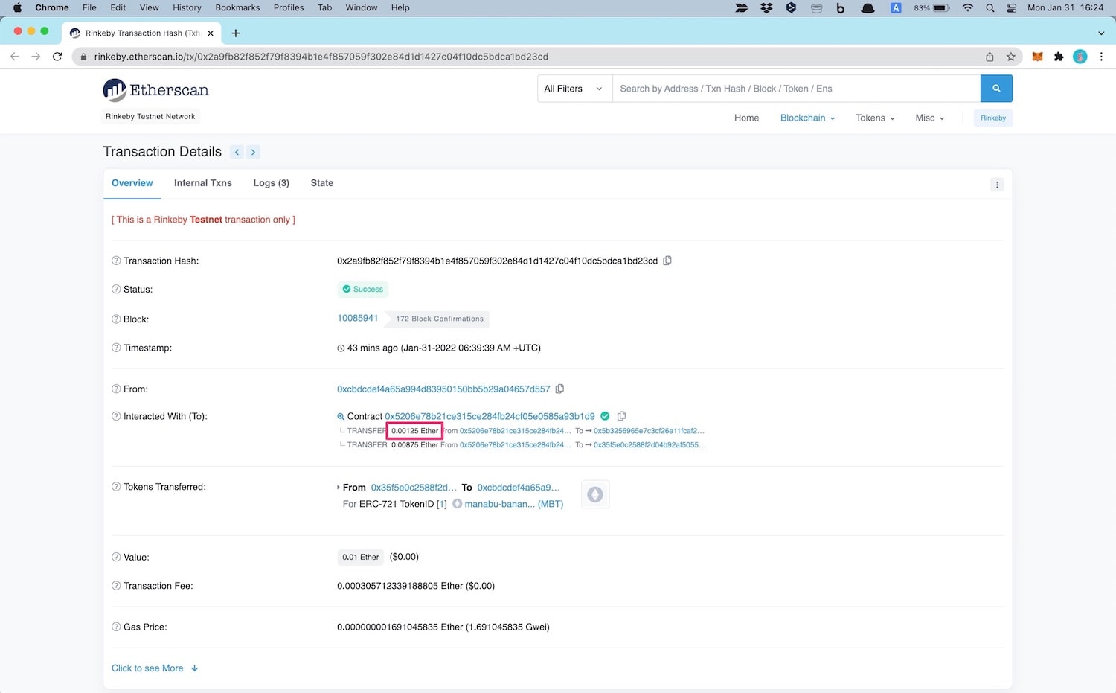
Task: Open the manabu-banan... (MBT) token link
Action: 513,504
